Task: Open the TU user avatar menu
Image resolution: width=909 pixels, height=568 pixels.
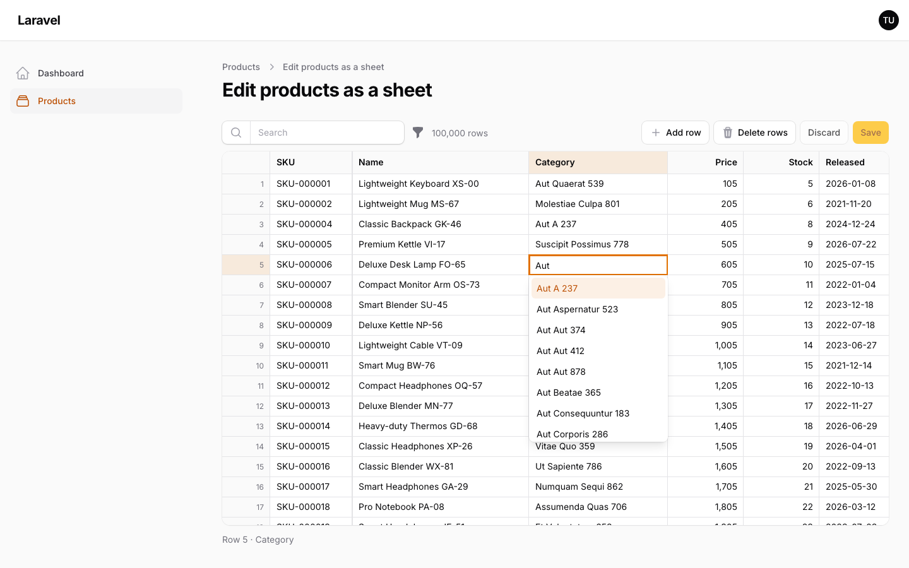Action: 889,20
